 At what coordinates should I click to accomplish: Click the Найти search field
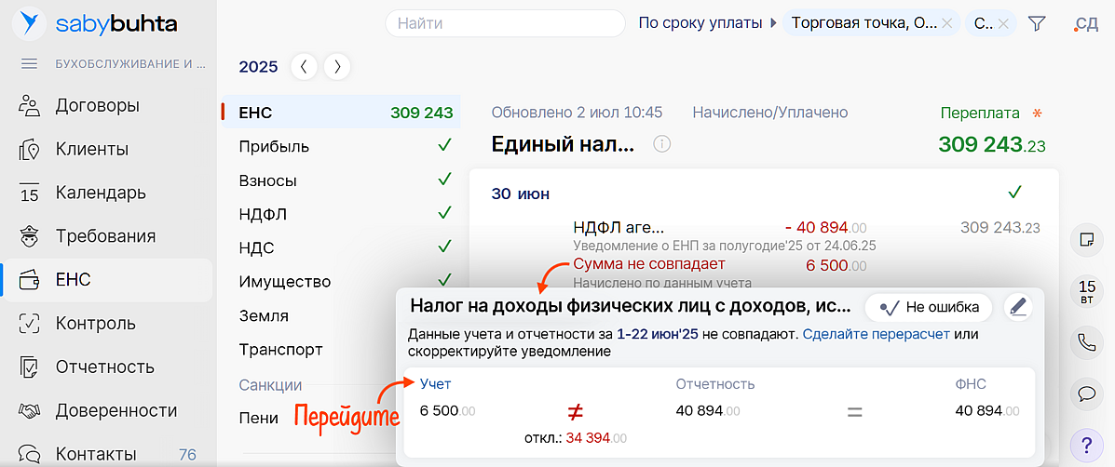[505, 23]
